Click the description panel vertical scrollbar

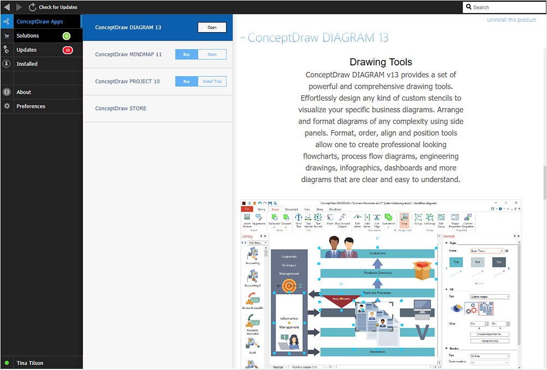(x=545, y=183)
